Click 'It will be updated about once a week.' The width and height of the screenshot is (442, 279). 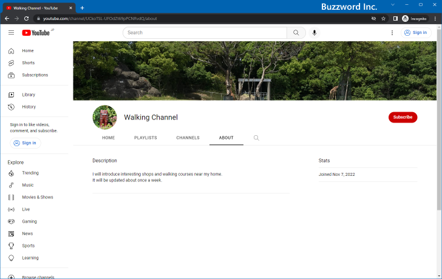127,180
